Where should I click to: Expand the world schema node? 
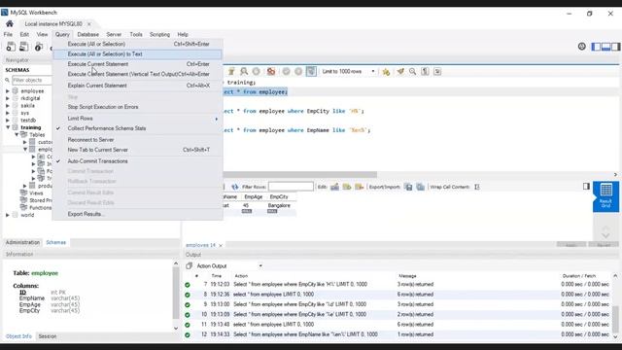point(8,215)
